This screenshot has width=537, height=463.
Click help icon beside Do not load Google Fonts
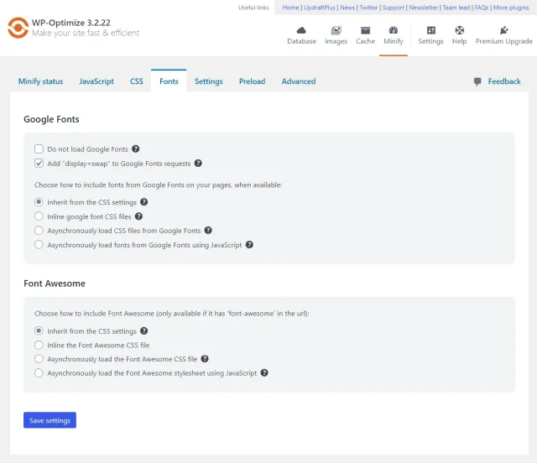point(136,149)
